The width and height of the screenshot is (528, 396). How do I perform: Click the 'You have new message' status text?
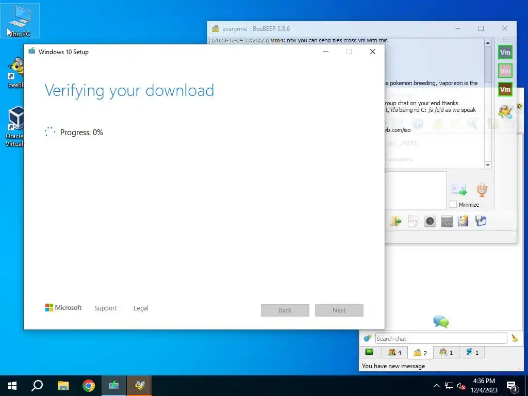point(393,366)
